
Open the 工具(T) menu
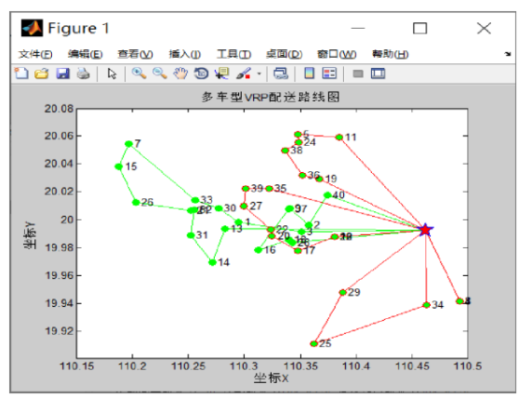[233, 54]
